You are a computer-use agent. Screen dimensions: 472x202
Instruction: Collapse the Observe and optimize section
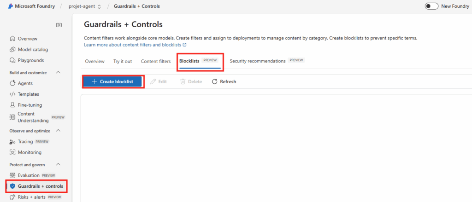click(58, 131)
